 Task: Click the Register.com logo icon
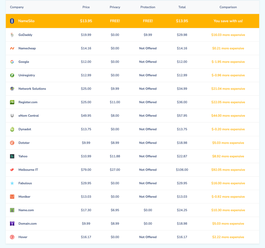[12, 102]
